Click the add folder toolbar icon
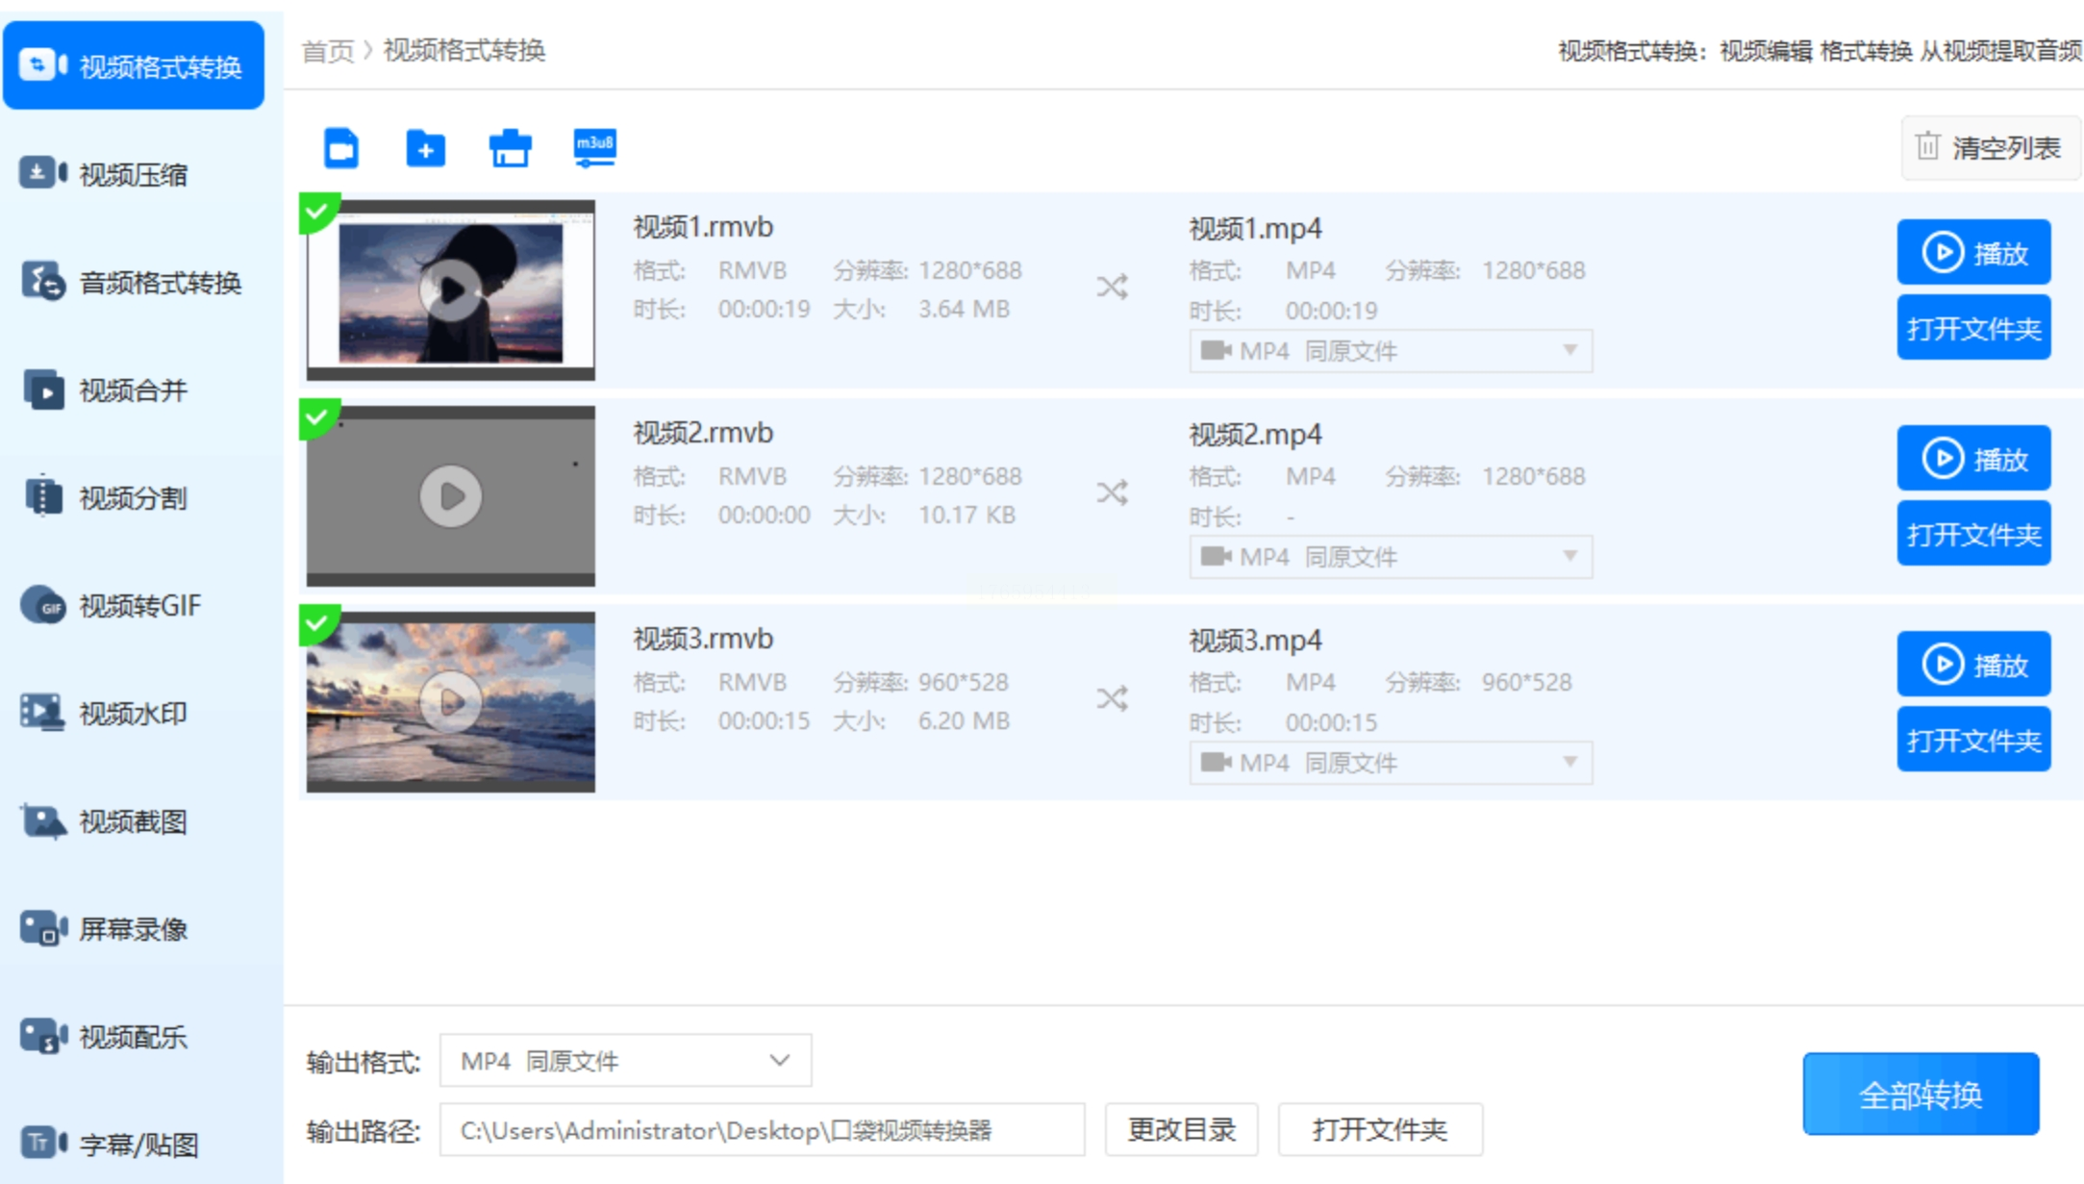2084x1184 pixels. [425, 149]
